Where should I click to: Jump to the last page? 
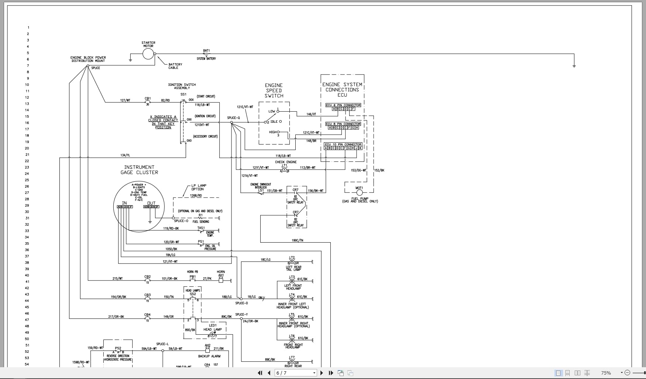point(331,373)
